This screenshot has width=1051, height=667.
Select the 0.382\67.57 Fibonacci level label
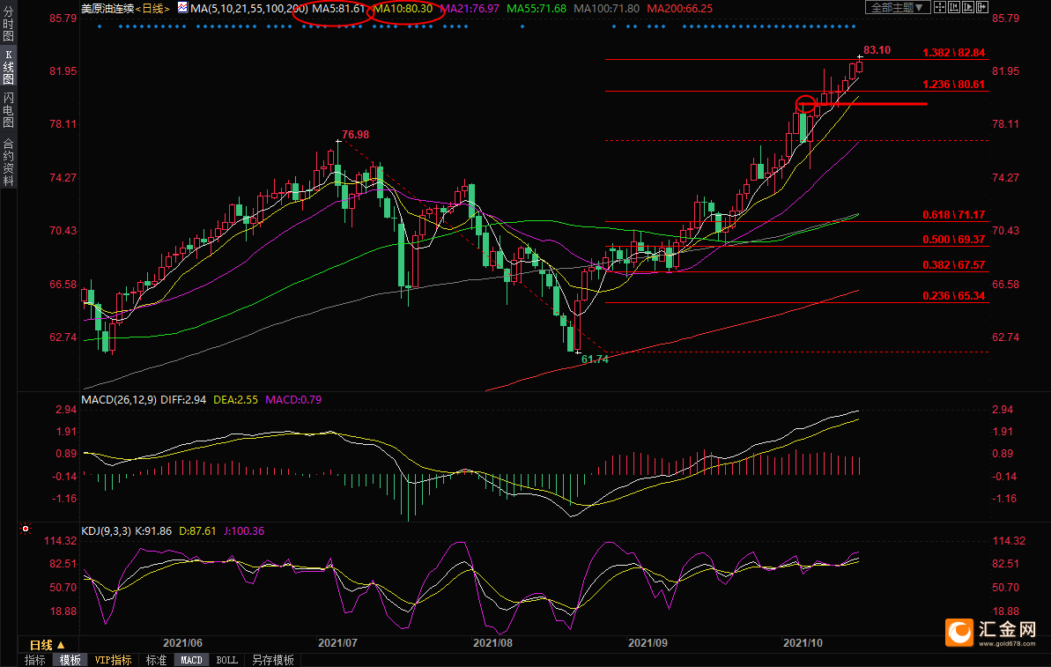[x=954, y=265]
